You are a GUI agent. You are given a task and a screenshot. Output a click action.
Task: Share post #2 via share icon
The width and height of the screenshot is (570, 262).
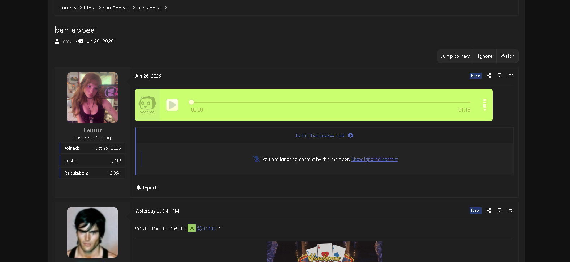pyautogui.click(x=489, y=211)
